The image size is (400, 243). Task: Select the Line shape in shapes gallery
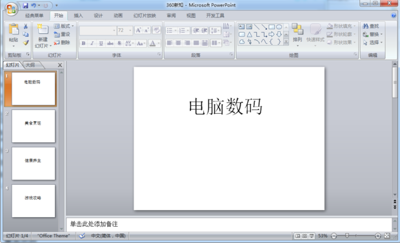[257, 27]
